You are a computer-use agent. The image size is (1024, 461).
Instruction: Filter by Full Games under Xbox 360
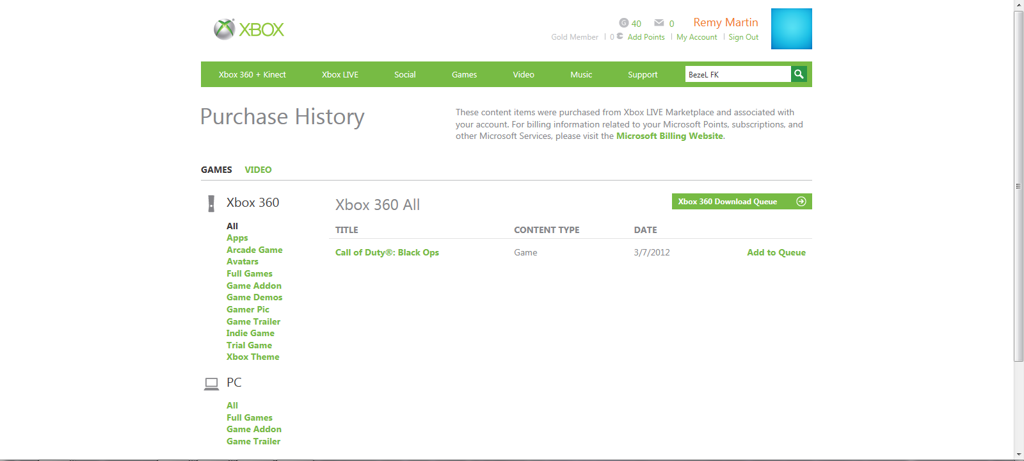250,273
